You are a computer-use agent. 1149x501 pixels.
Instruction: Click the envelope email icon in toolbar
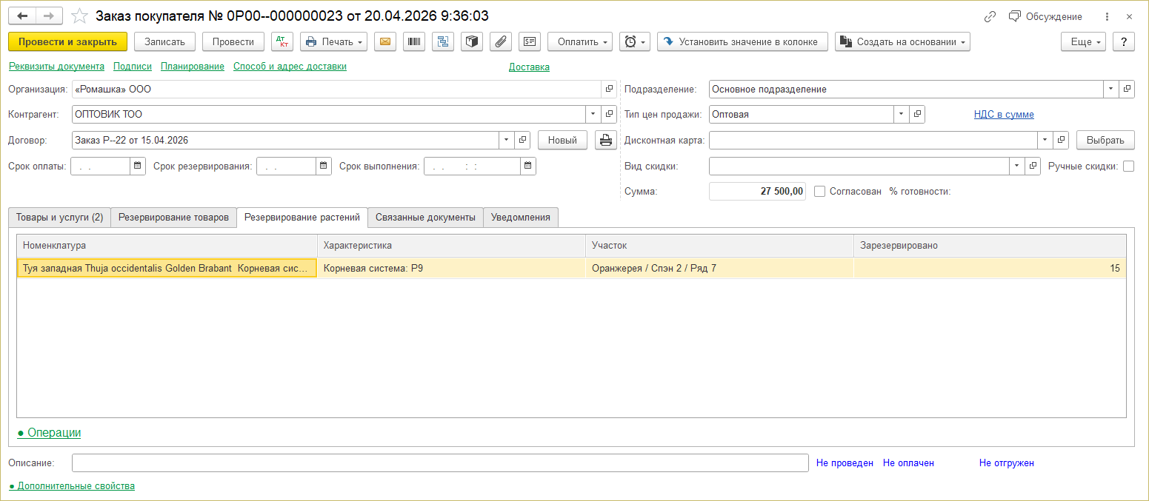[385, 42]
